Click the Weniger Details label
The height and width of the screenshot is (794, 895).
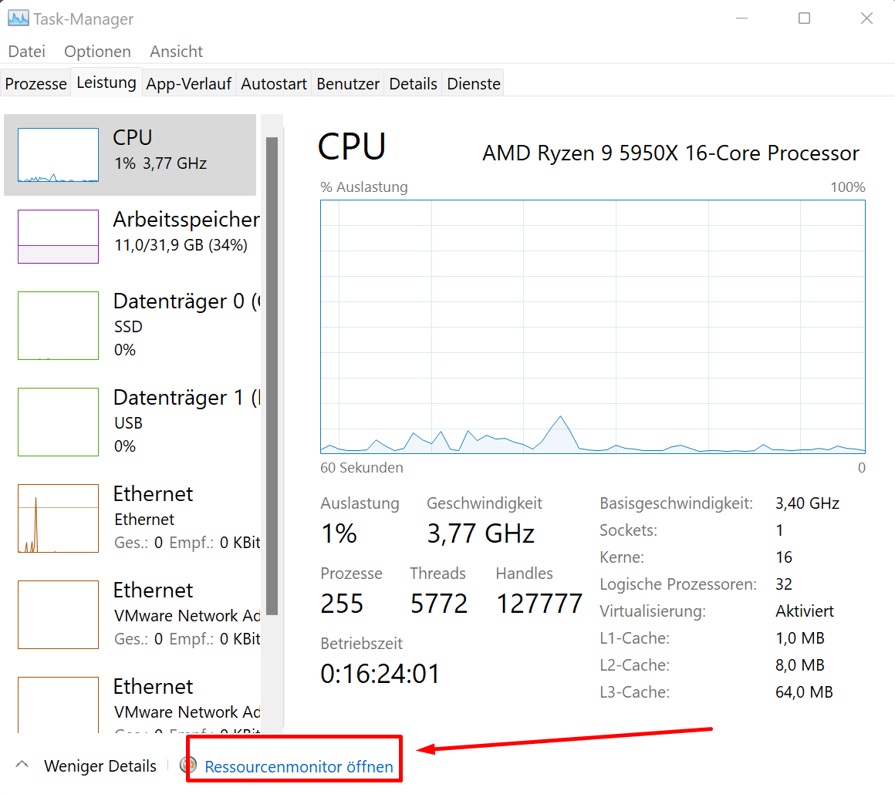(100, 766)
